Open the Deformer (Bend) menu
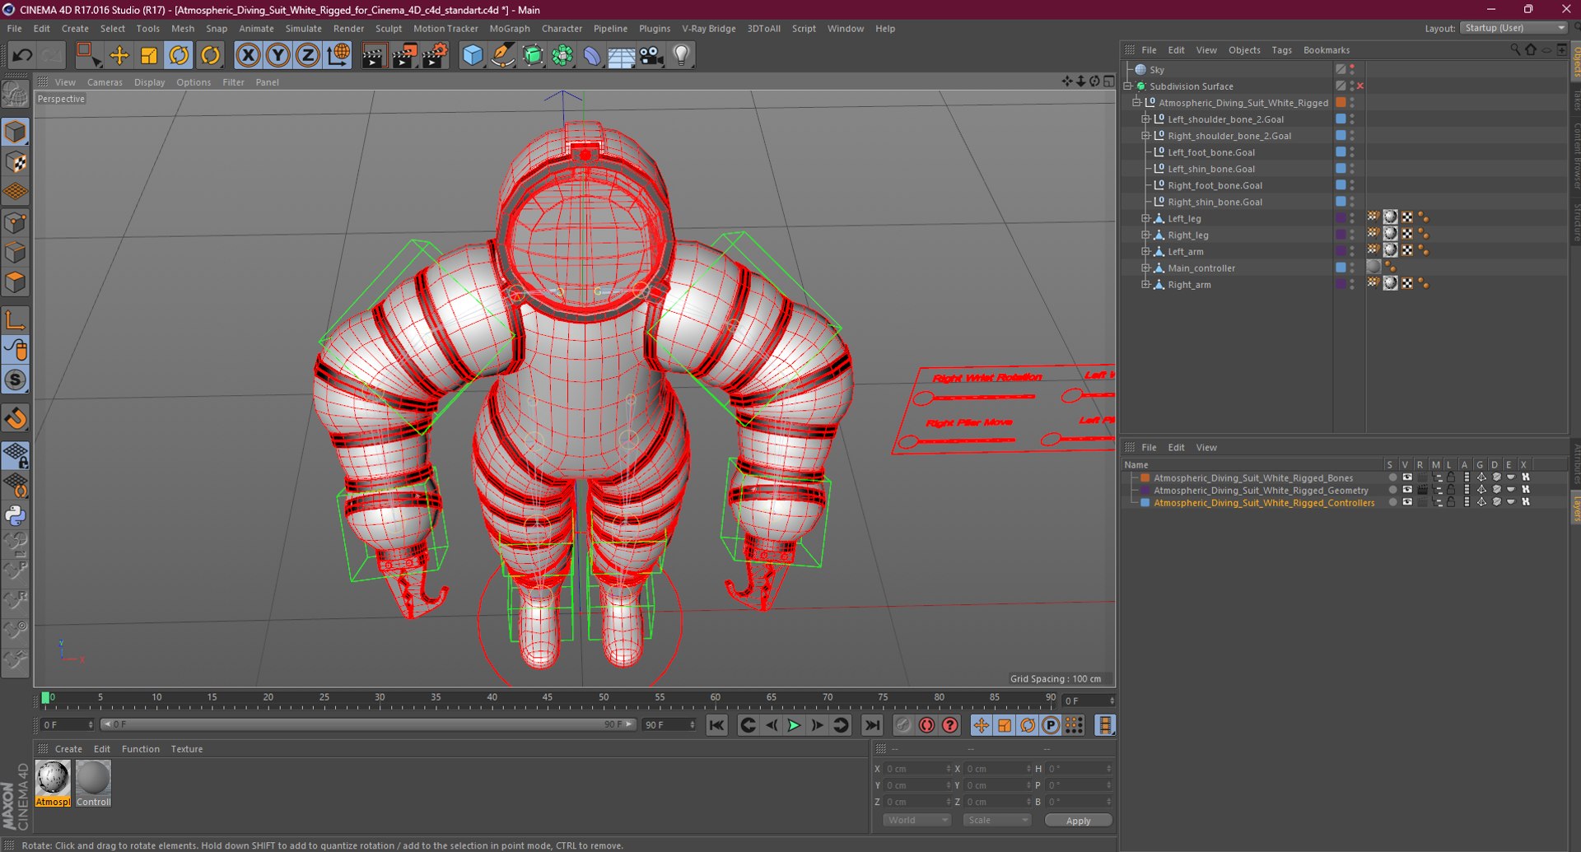 click(x=592, y=55)
